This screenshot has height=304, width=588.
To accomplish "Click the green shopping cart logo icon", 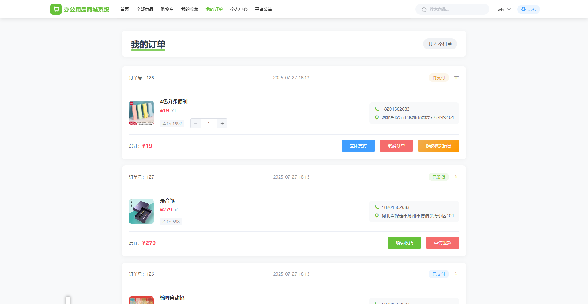I will (56, 9).
